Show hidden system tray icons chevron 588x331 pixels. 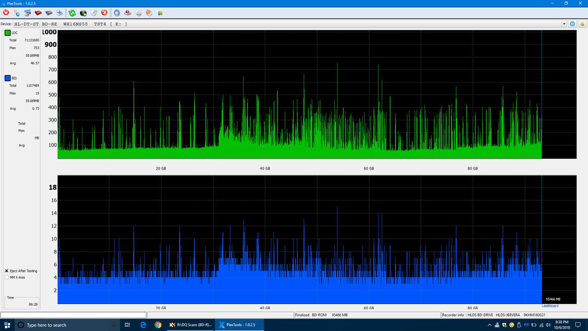pyautogui.click(x=490, y=325)
